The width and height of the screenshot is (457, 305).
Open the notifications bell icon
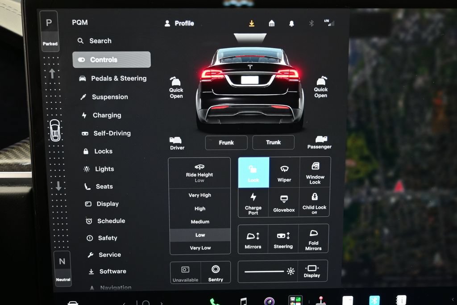click(291, 24)
